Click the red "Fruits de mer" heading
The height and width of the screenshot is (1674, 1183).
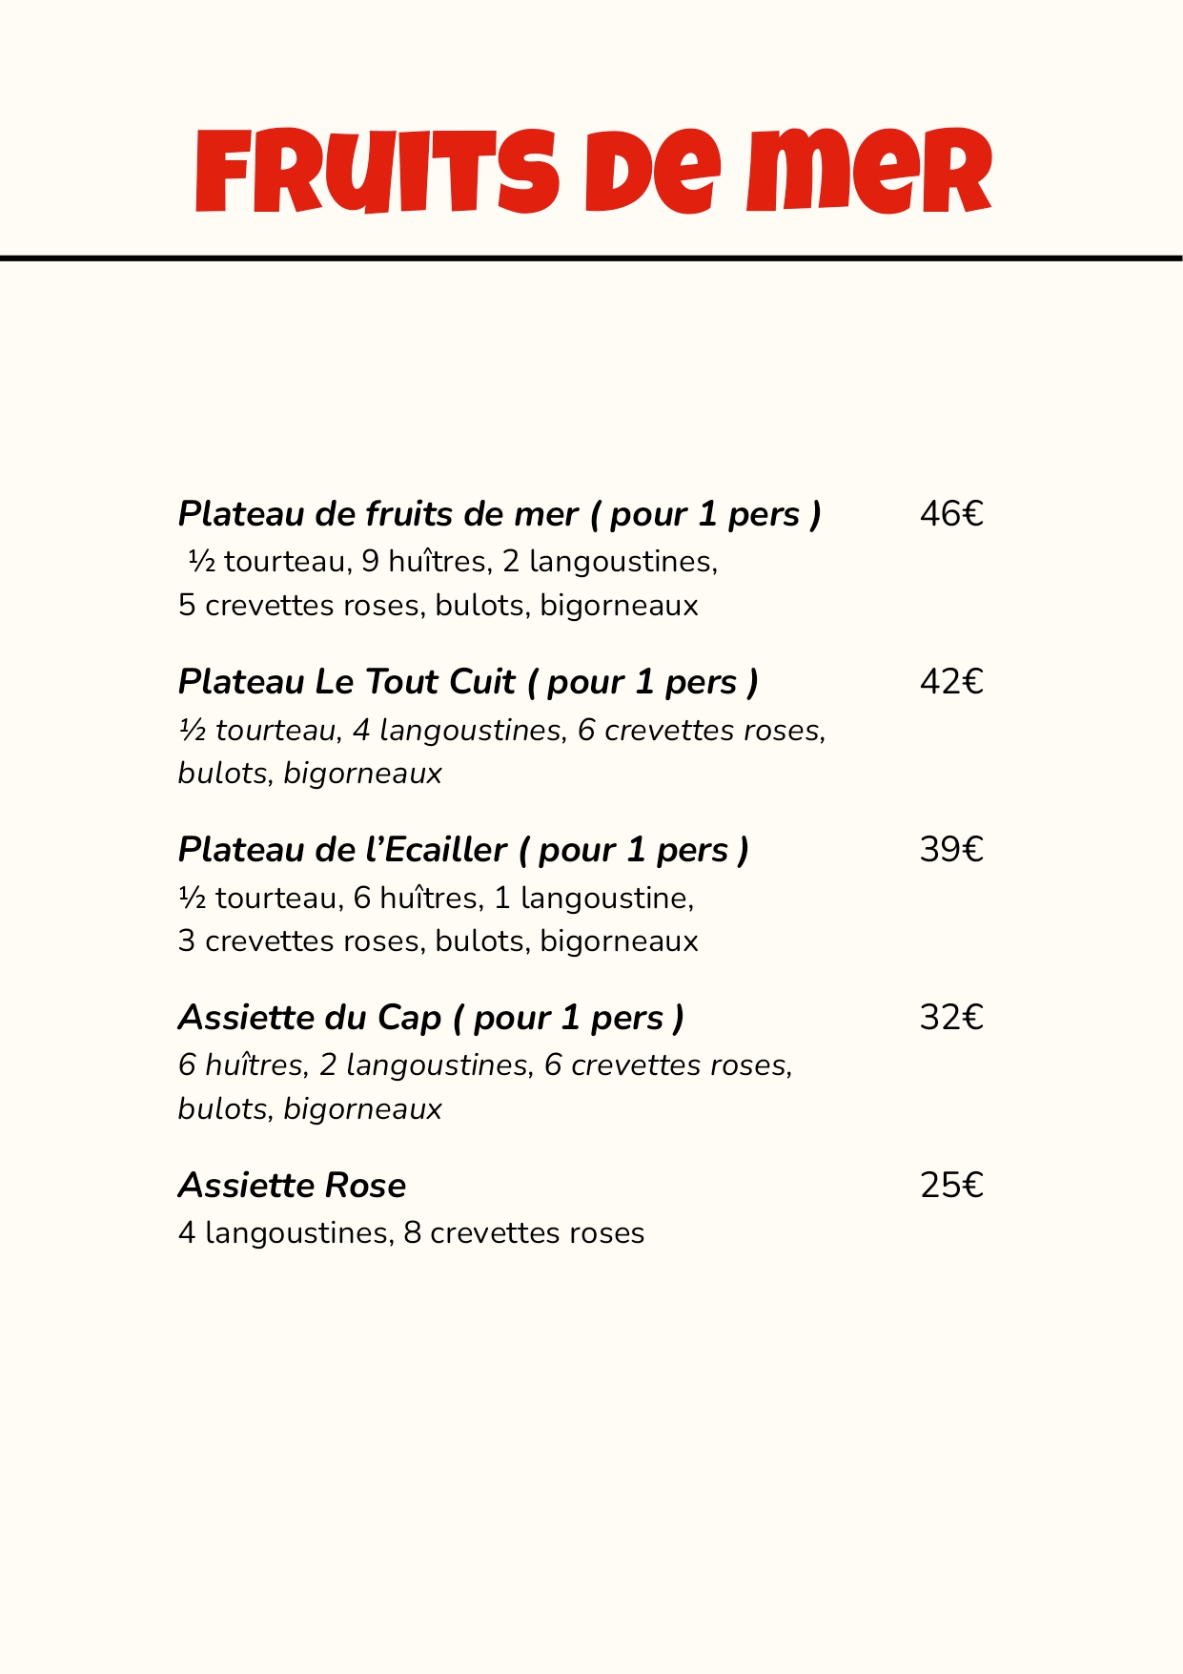[593, 172]
